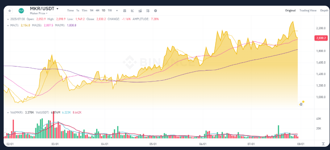This screenshot has height=150, width=330.
Task: Collapse the MA indicator row chevron
Action: (x=8, y=26)
